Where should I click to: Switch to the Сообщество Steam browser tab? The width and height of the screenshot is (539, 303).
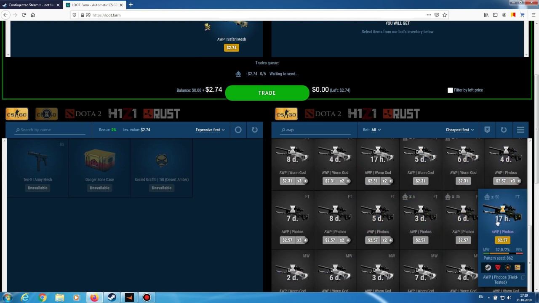[31, 5]
